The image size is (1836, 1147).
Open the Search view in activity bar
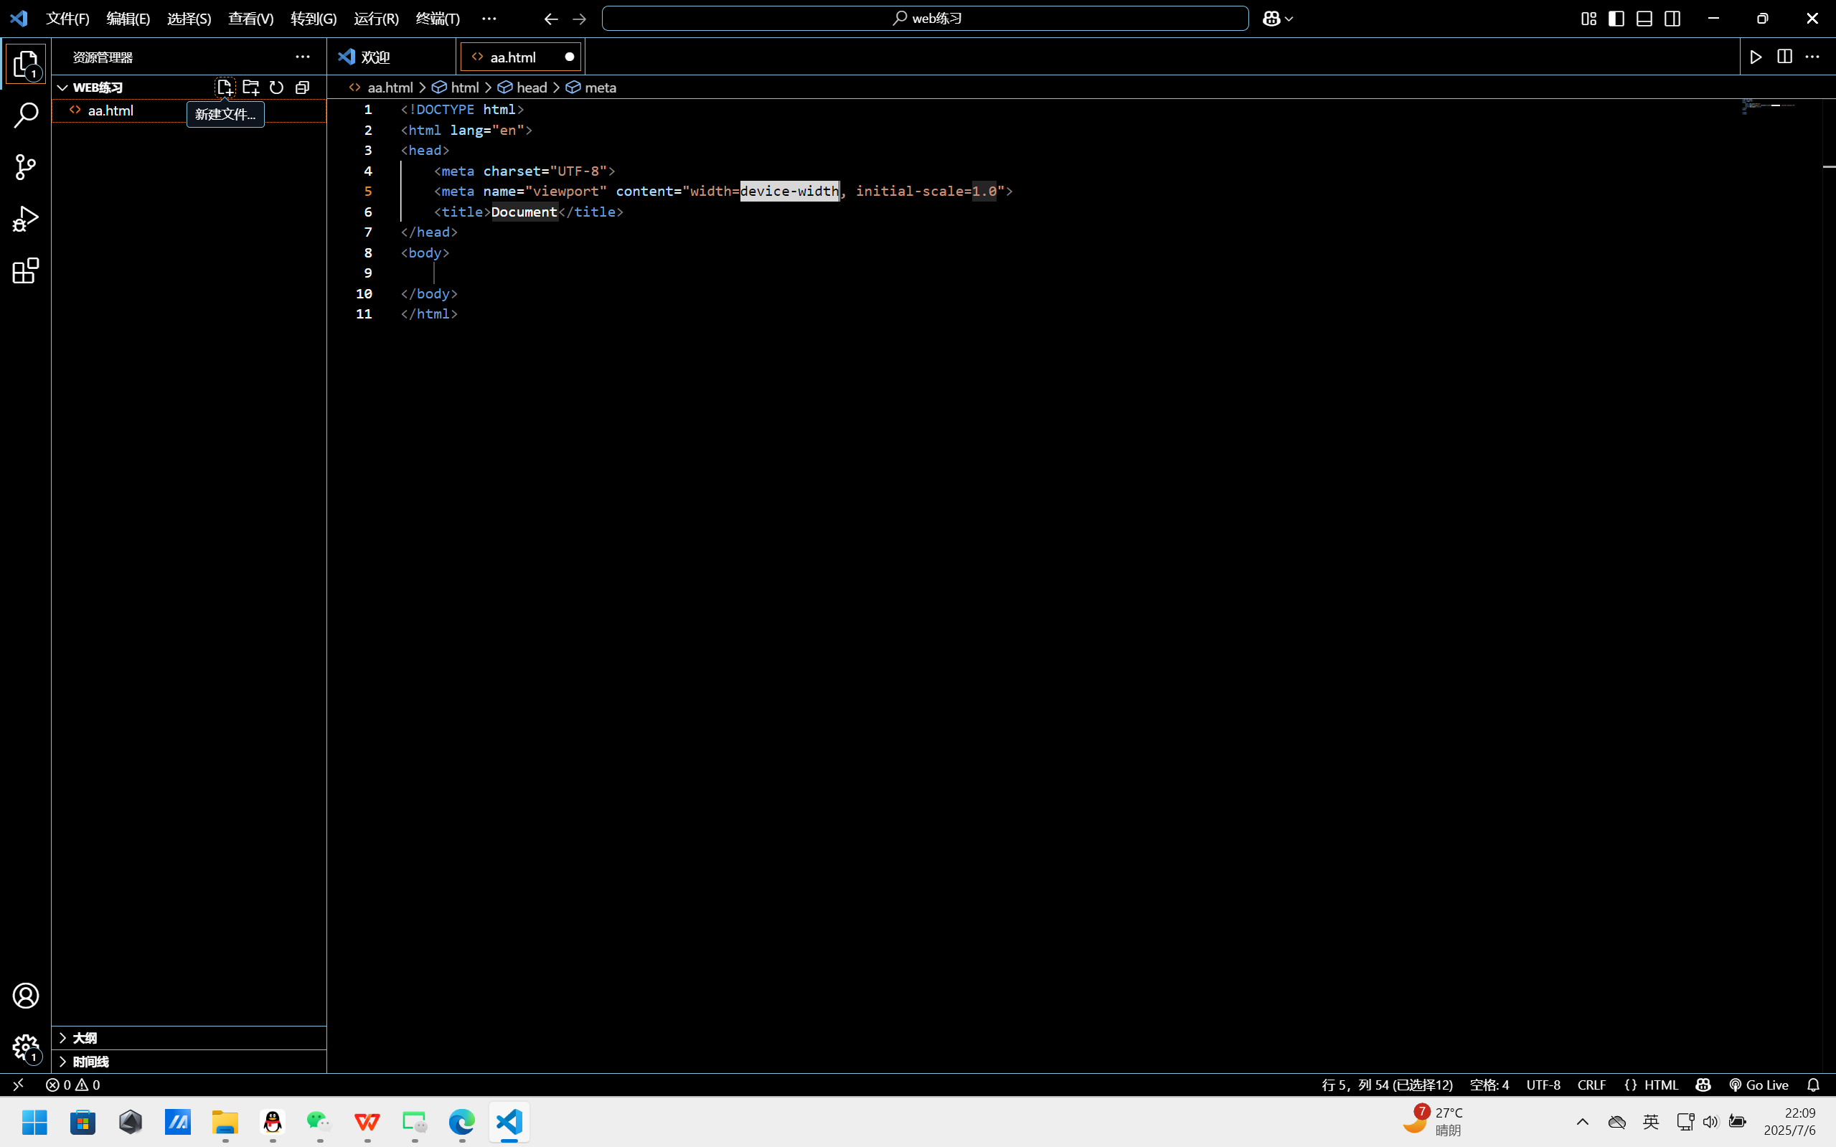(x=26, y=115)
